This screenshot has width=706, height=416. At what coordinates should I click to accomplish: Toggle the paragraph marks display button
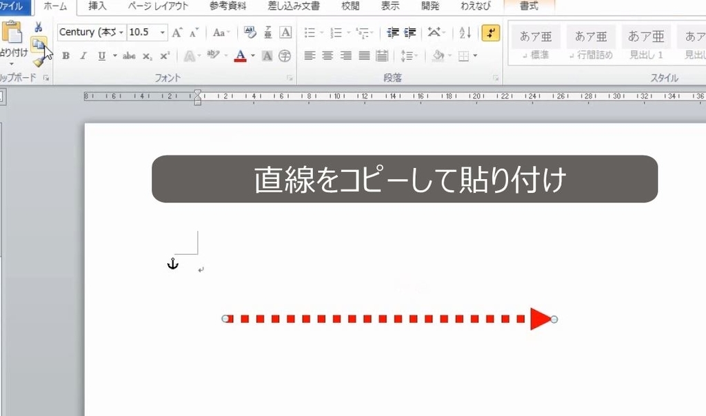pos(490,32)
